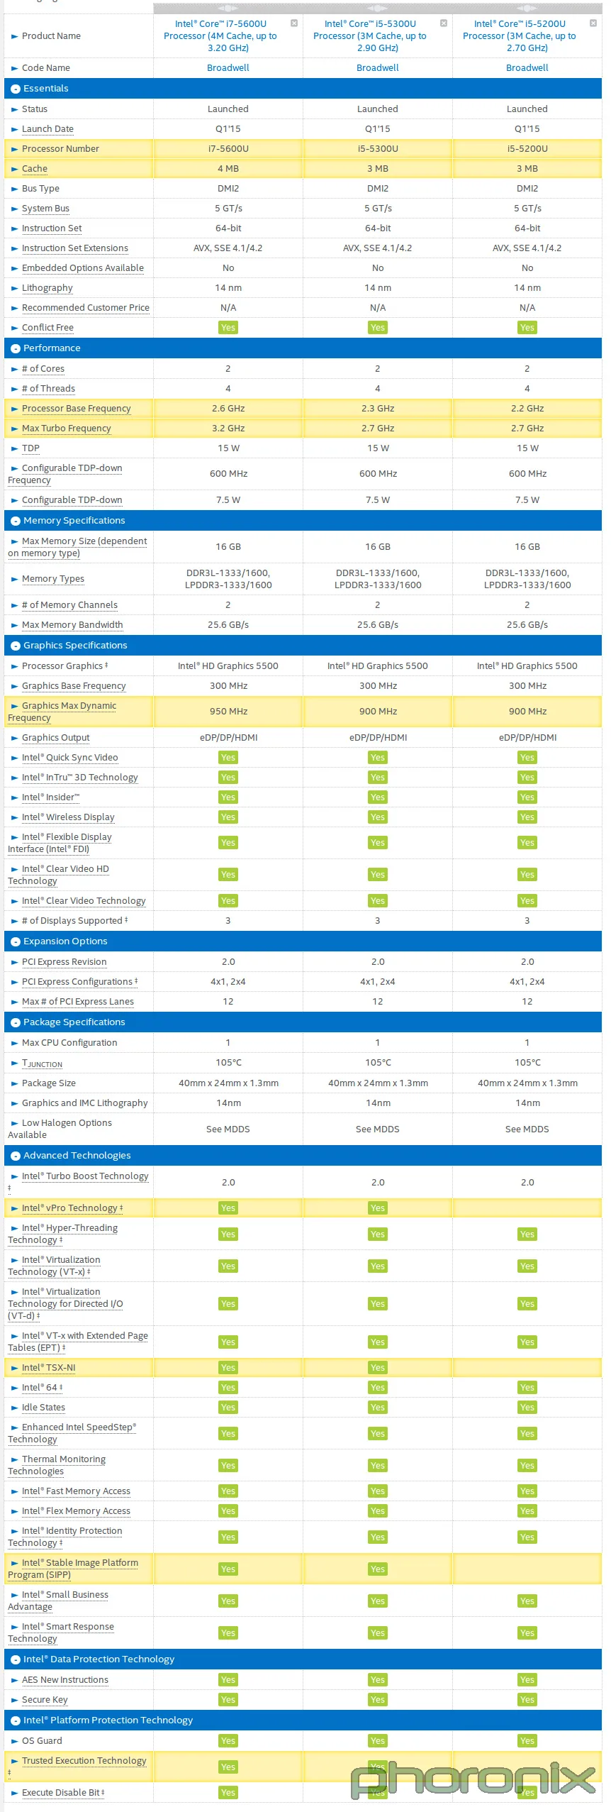Select the '4 MB' Cache cell
The height and width of the screenshot is (1812, 611).
tap(228, 169)
